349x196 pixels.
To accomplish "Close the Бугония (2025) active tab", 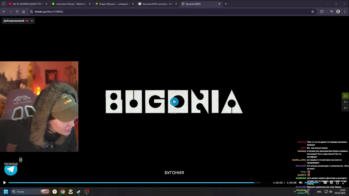I will [x=219, y=4].
